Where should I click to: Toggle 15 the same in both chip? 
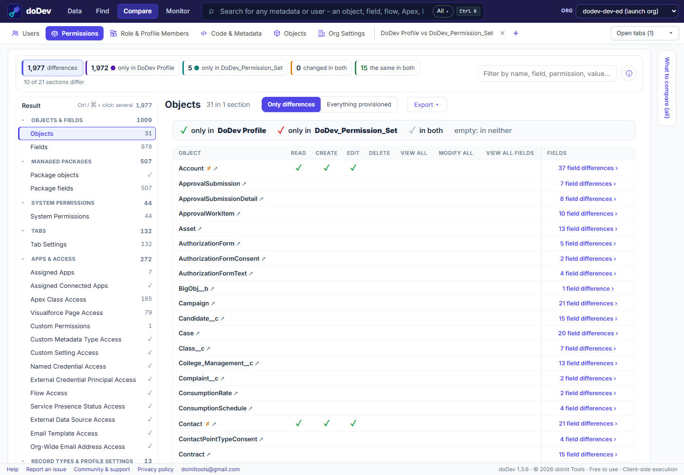(x=388, y=68)
